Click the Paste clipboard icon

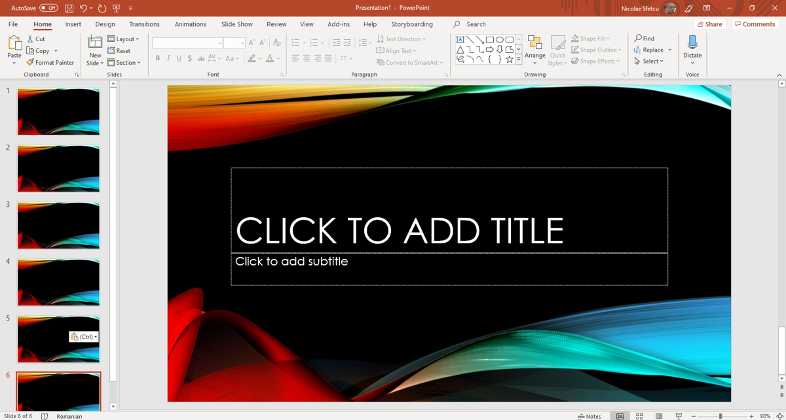(14, 43)
